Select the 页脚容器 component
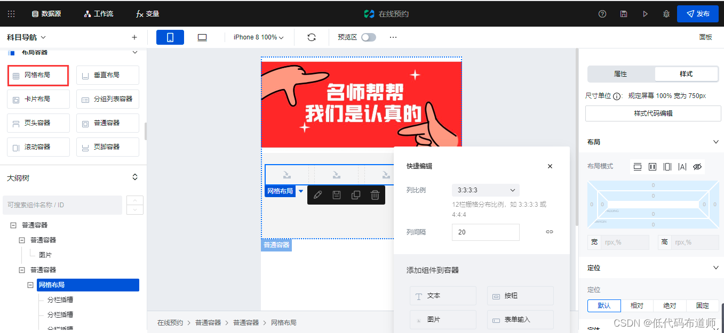724x333 pixels. point(108,147)
